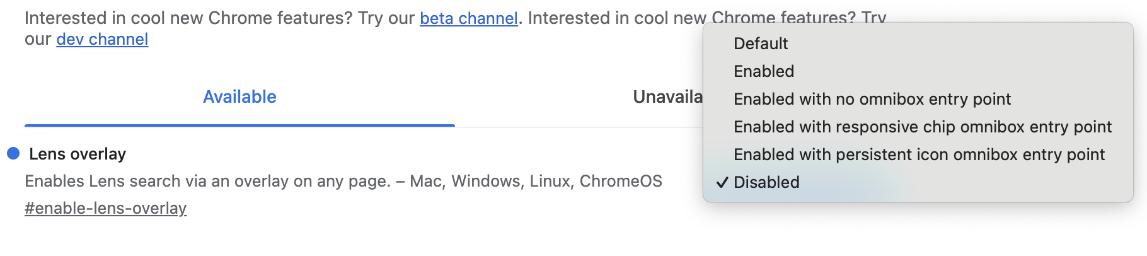Viewport: 1147px width, 256px height.
Task: Click the blue dot beside Lens overlay
Action: (13, 153)
